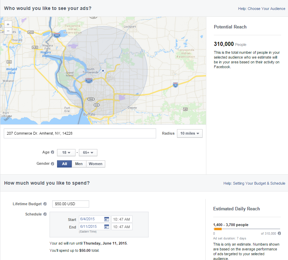
Task: Zoom in on the map
Action: [x=8, y=25]
